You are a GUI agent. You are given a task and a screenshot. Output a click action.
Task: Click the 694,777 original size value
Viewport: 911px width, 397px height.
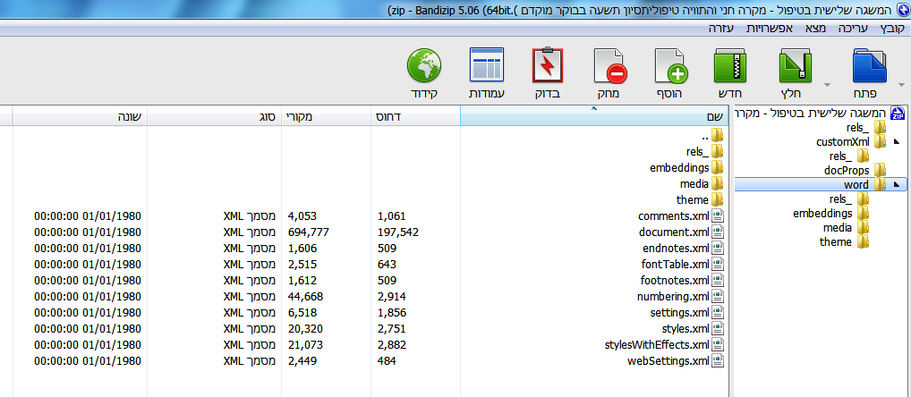point(309,232)
